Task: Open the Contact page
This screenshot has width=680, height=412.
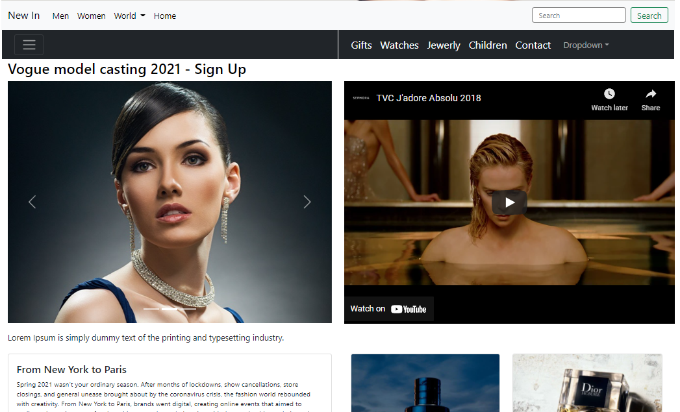Action: coord(533,45)
